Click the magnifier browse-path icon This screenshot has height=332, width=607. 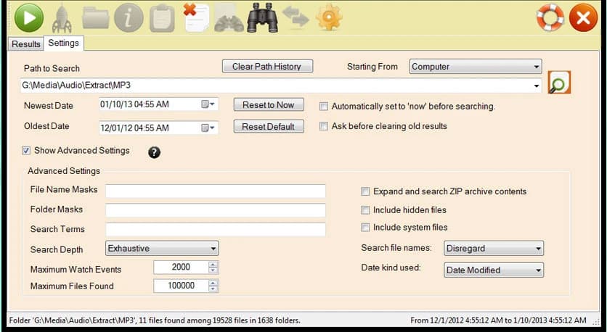[559, 83]
